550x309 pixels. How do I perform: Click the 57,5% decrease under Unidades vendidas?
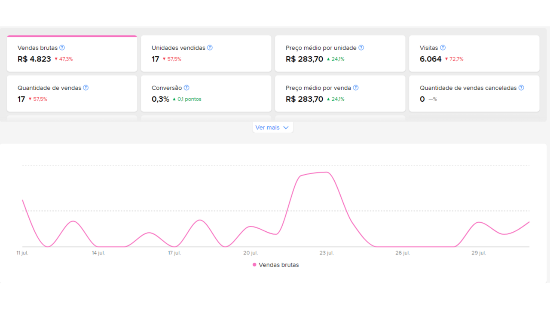(172, 59)
